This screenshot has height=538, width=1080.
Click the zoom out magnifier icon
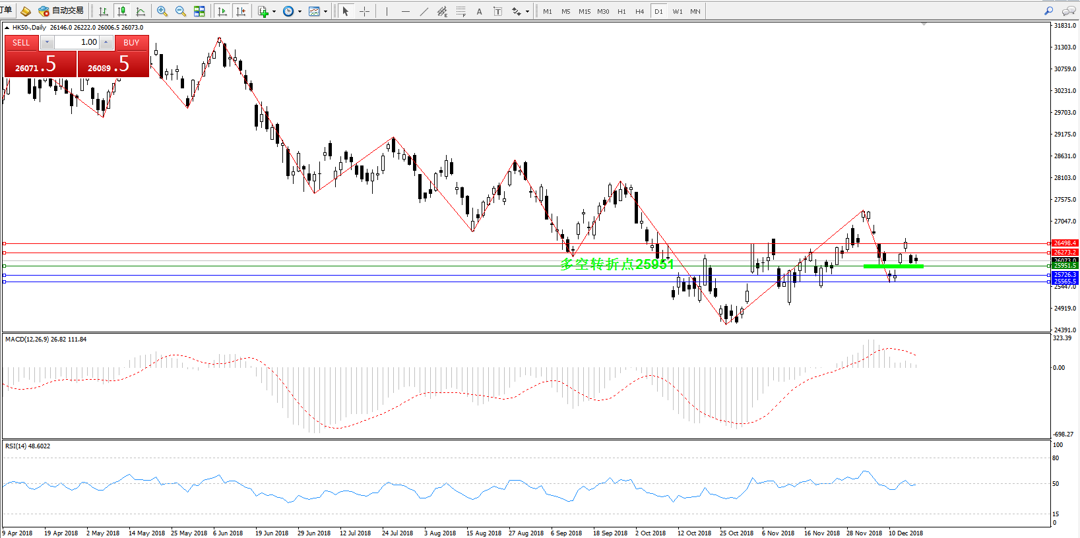(x=180, y=11)
